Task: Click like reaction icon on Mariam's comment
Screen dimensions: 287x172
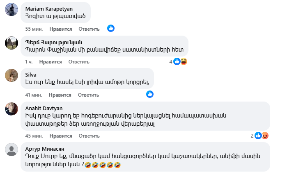Action: point(111,28)
